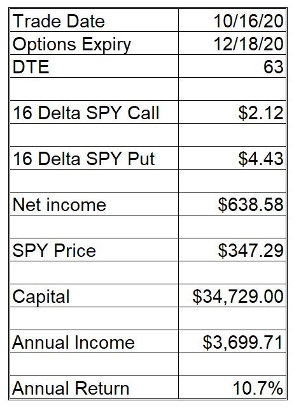Screen dimensions: 294x408
Task: Select the Trade Date label cell
Action: [x=94, y=20]
